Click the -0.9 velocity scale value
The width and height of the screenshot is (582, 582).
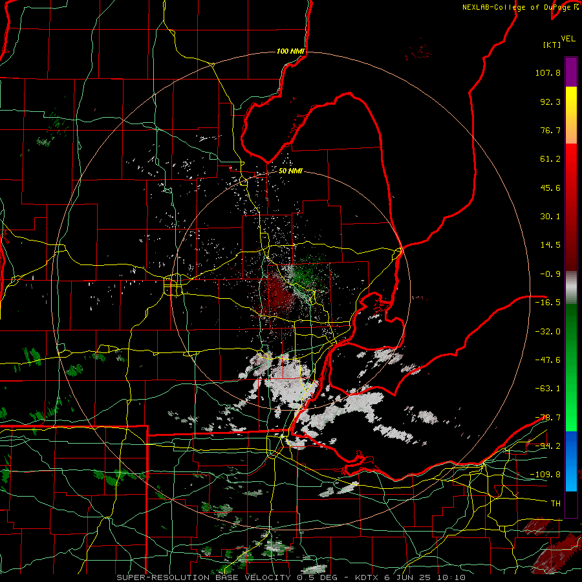[x=550, y=274]
